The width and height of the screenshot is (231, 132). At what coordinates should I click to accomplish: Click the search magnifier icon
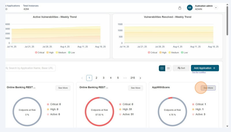click(7, 68)
